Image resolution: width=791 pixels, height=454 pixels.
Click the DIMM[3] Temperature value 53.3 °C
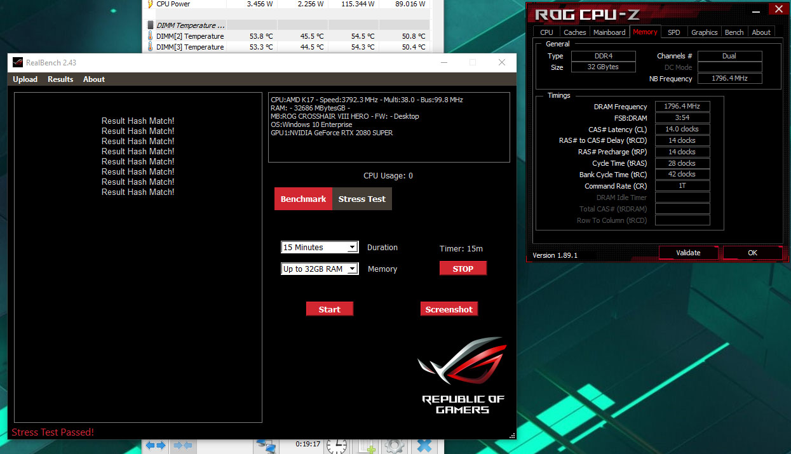[x=261, y=47]
